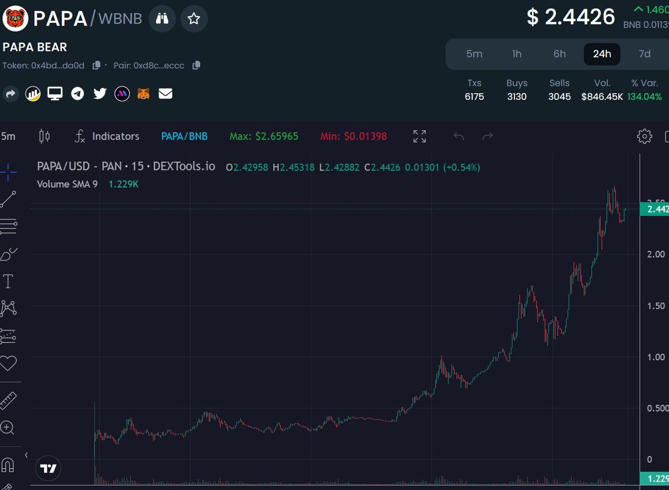Image resolution: width=669 pixels, height=490 pixels.
Task: Select the prediction and measurement tool
Action: tap(8, 336)
